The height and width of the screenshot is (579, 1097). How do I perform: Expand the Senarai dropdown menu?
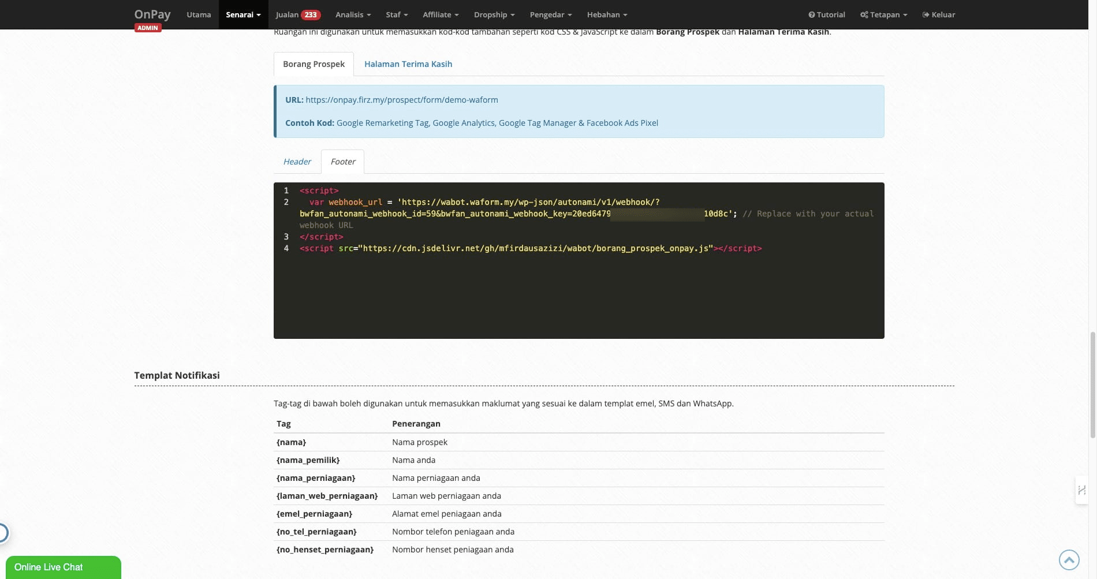[243, 14]
